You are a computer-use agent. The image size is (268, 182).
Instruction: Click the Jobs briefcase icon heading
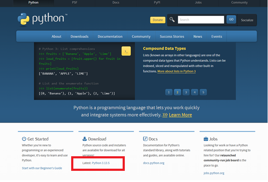(x=206, y=139)
